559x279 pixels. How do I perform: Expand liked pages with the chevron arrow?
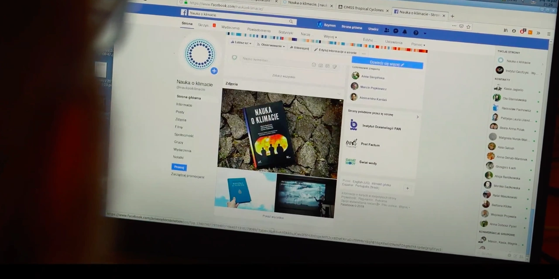[x=417, y=117]
